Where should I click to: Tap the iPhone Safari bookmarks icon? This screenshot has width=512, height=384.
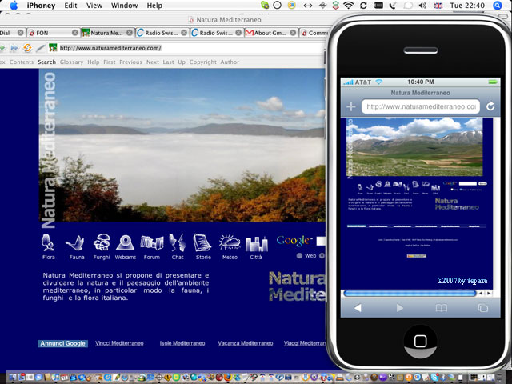click(442, 308)
